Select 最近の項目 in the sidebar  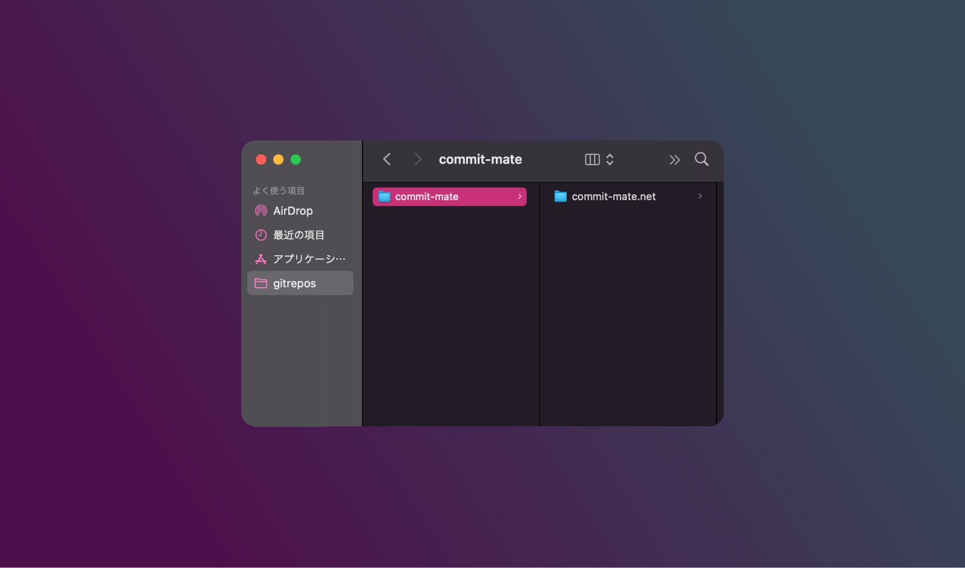299,235
